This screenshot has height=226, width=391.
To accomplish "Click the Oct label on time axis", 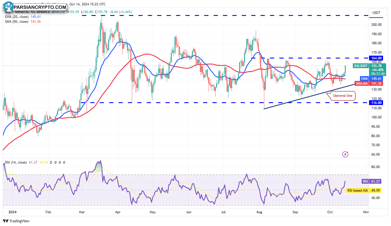I will point(330,212).
